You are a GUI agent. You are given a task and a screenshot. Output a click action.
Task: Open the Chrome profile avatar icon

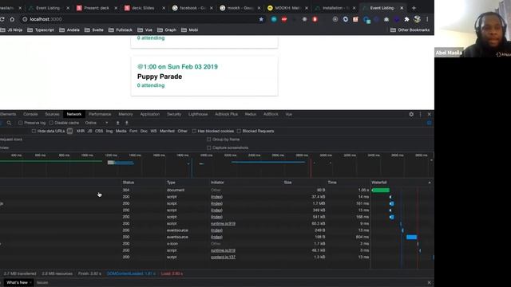[x=417, y=19]
